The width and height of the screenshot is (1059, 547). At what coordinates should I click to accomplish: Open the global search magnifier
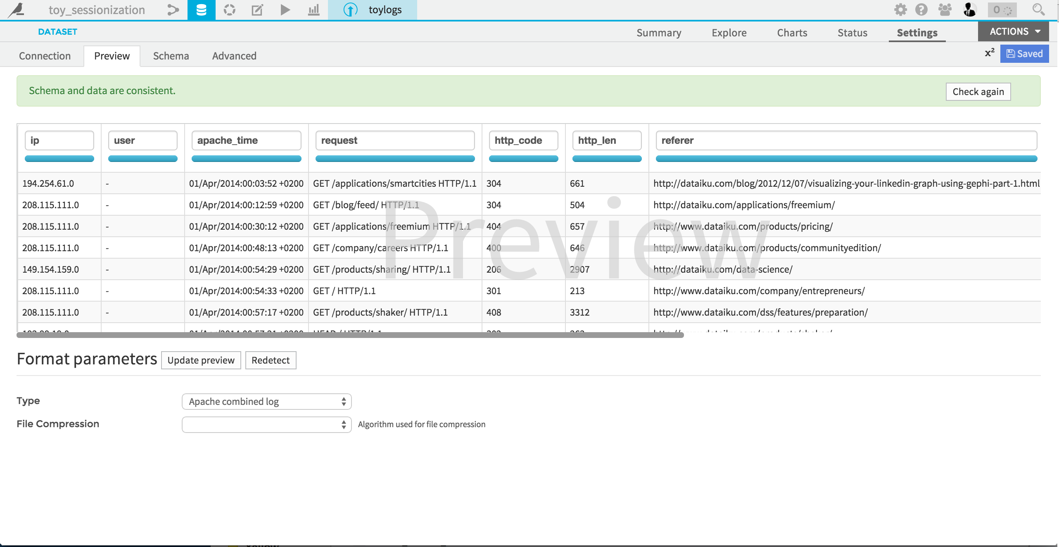(1038, 10)
